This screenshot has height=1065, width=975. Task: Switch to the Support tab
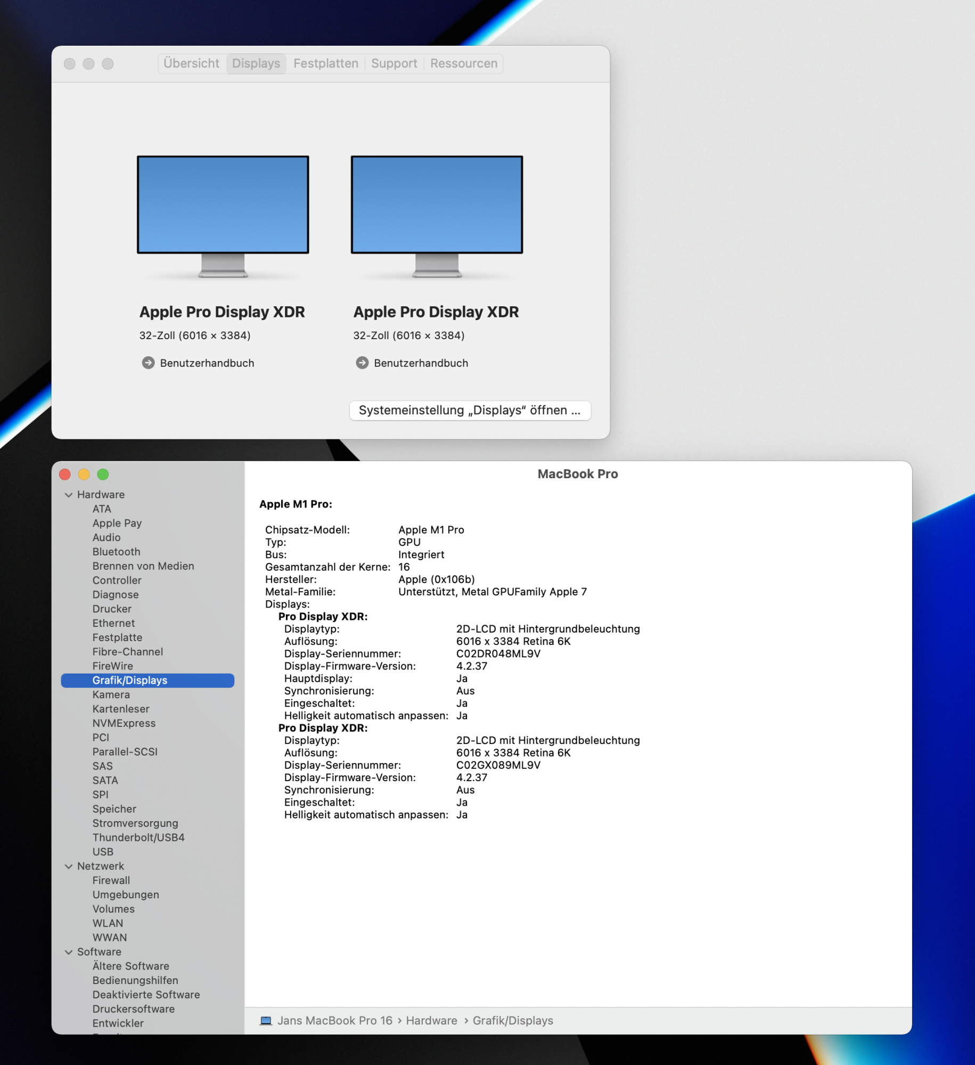394,63
